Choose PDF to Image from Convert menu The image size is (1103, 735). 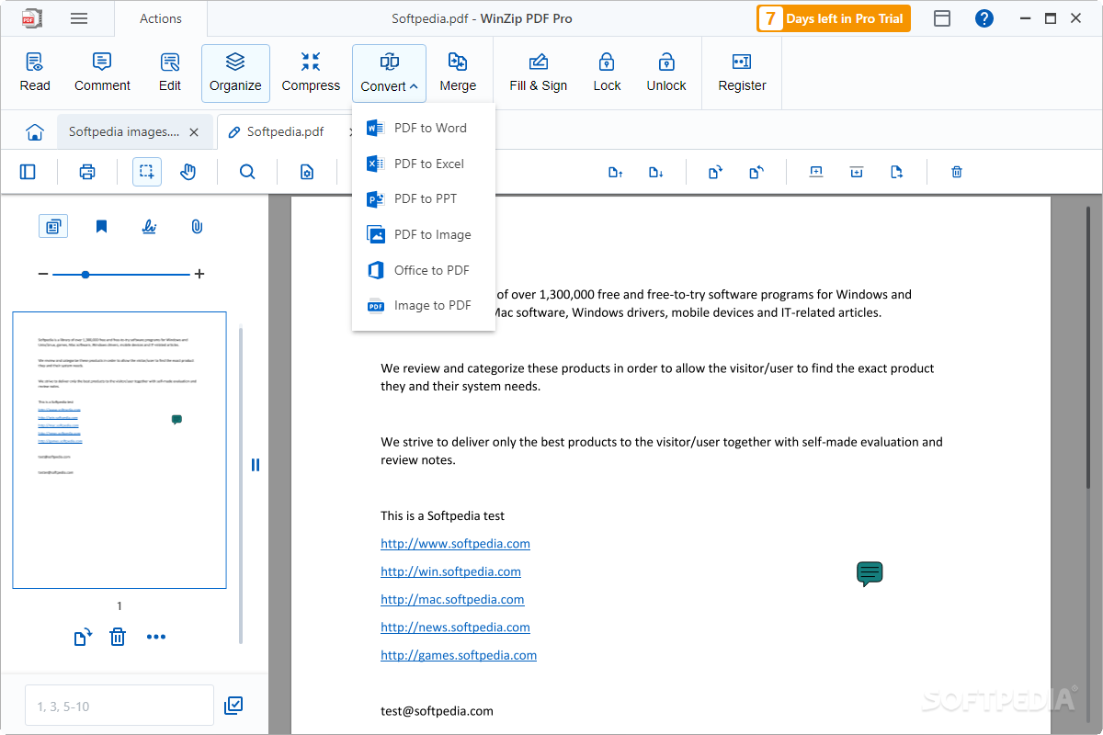(424, 234)
